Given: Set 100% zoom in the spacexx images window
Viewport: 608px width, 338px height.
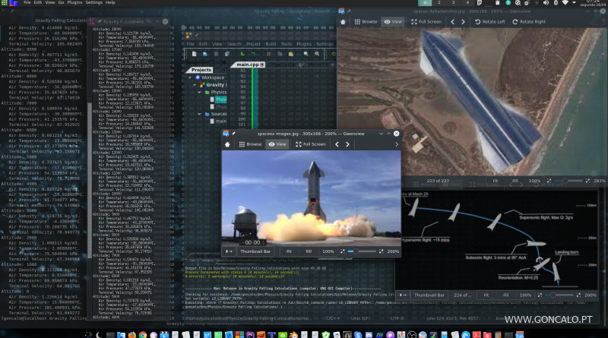Looking at the screenshot, I should [x=328, y=251].
